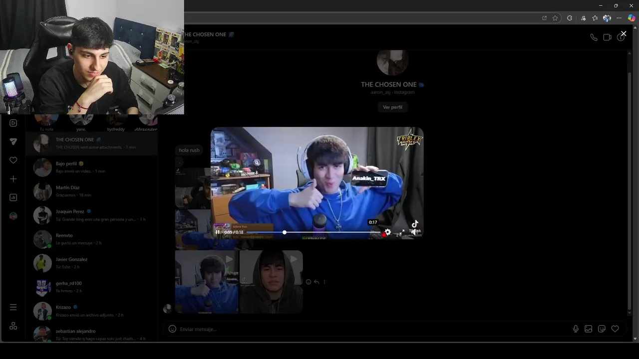Open the sebastian alejandro conversation

[91, 334]
